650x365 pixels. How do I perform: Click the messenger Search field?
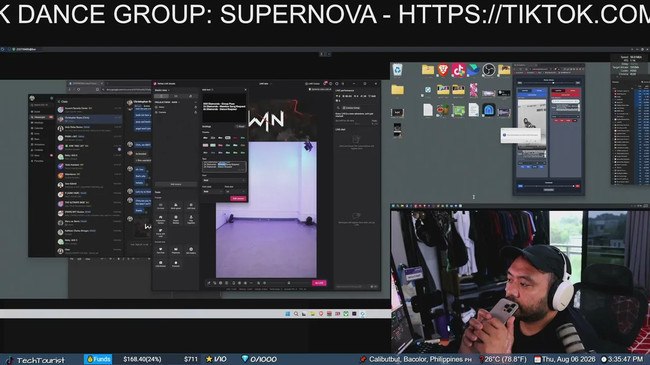pyautogui.click(x=42, y=105)
